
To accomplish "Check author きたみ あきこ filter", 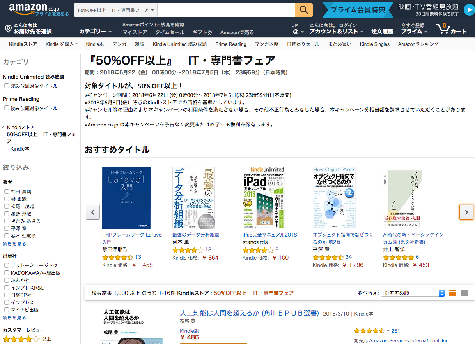I will click(7, 221).
